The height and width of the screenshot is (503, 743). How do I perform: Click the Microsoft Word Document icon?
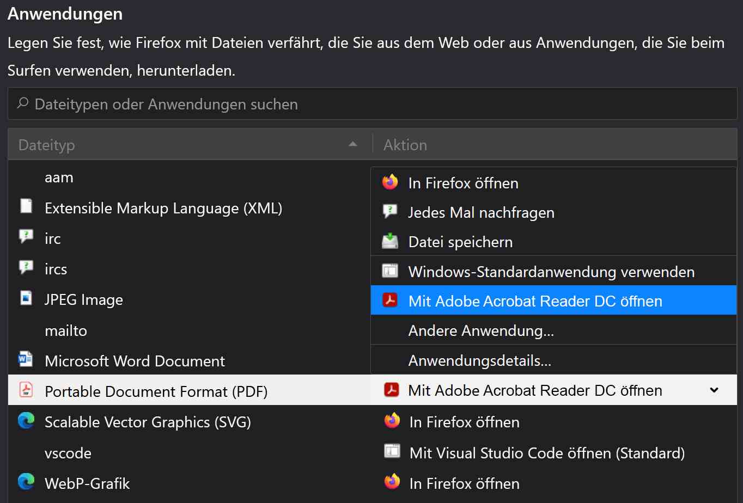[26, 359]
